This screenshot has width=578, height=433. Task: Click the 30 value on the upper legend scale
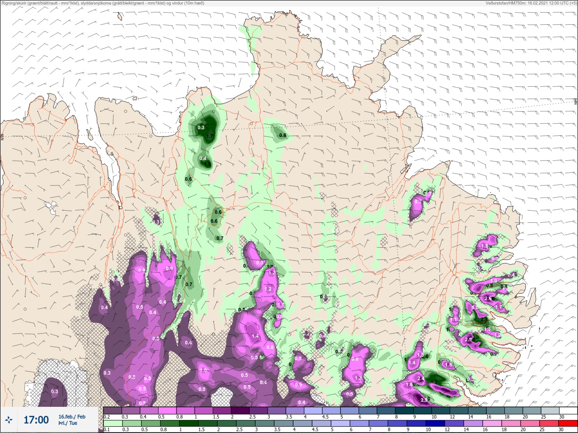(x=562, y=417)
